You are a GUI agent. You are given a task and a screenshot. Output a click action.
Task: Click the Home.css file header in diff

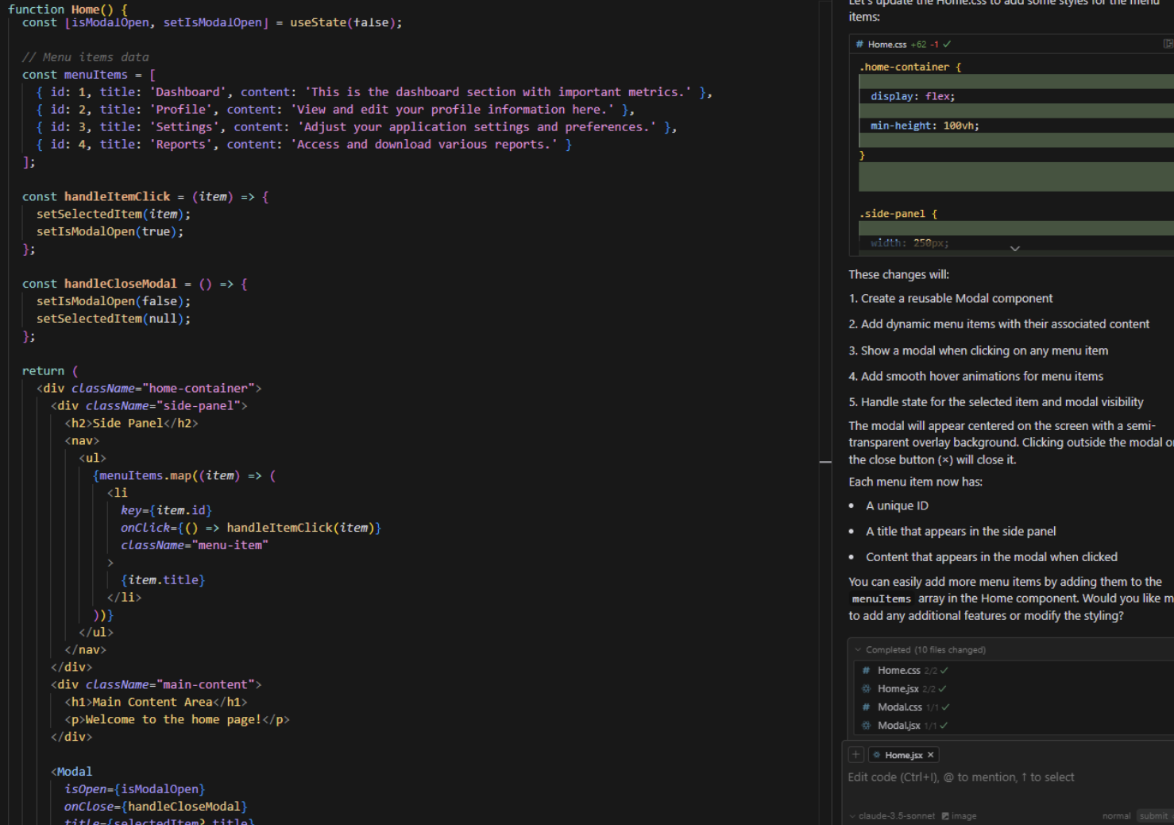887,45
